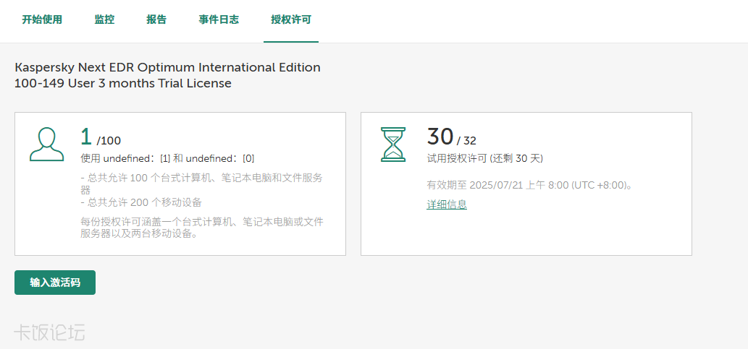748x349 pixels.
Task: Click the 有效期至 2025/07/21 expiry text
Action: pos(530,185)
